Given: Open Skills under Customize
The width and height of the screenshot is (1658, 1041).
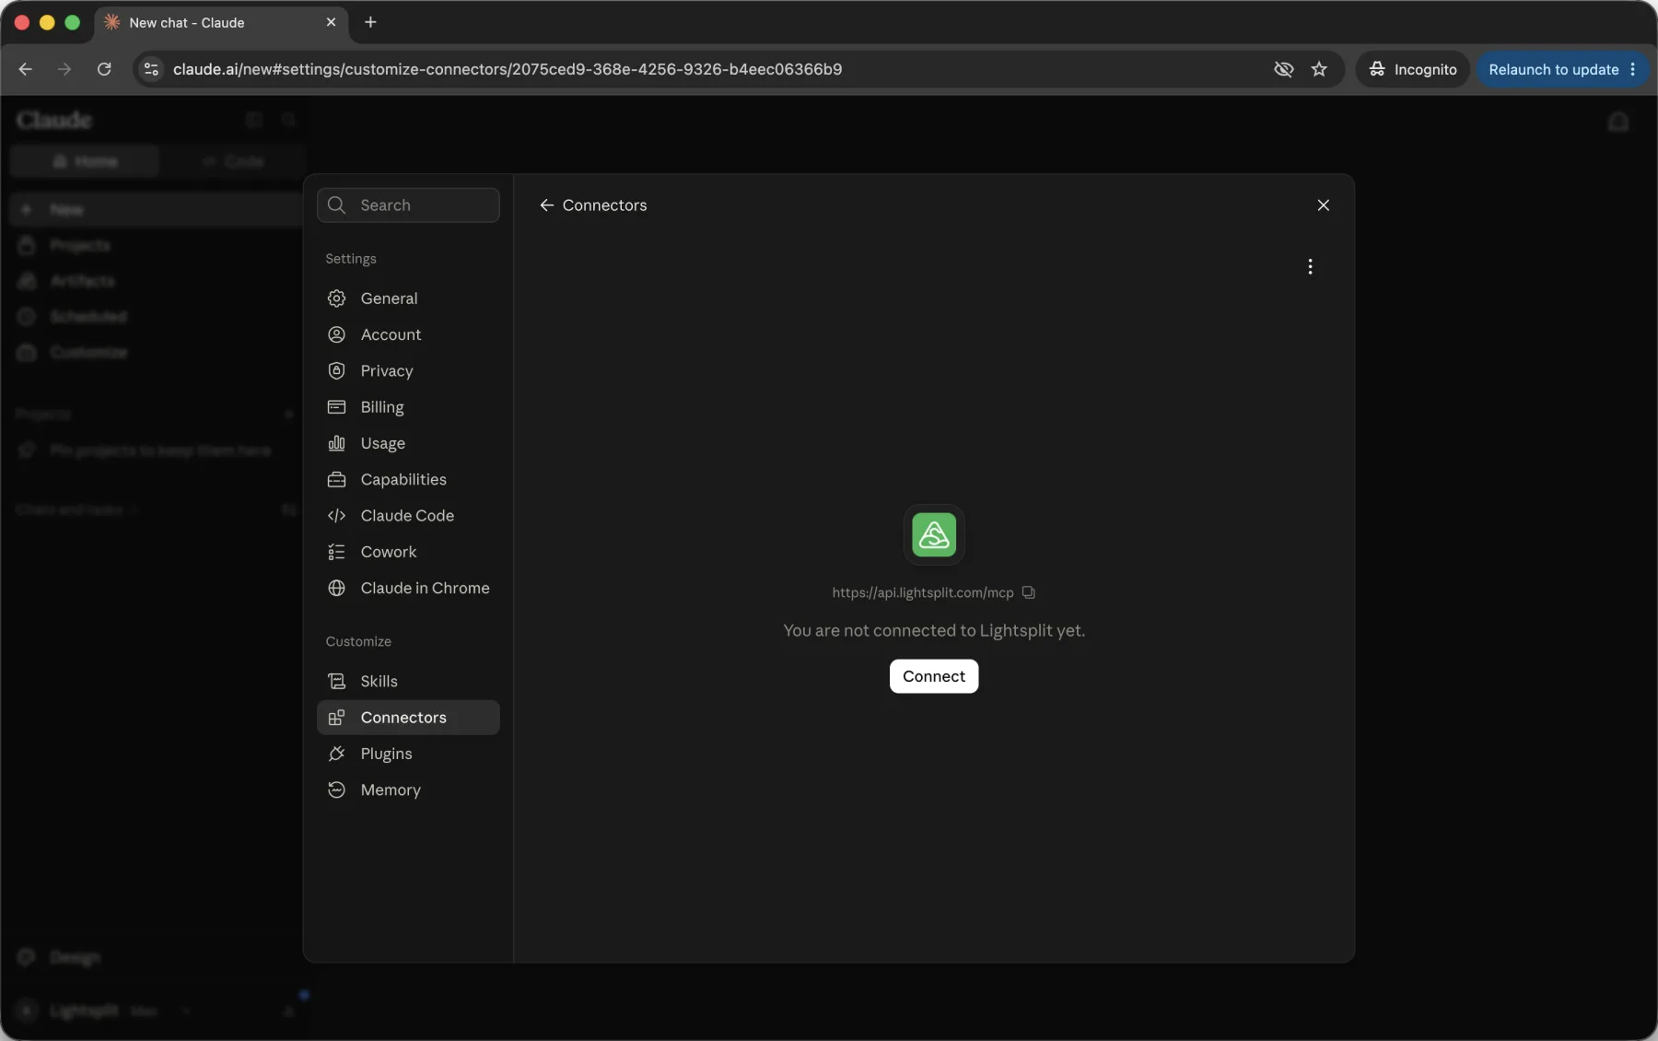Looking at the screenshot, I should 408,681.
